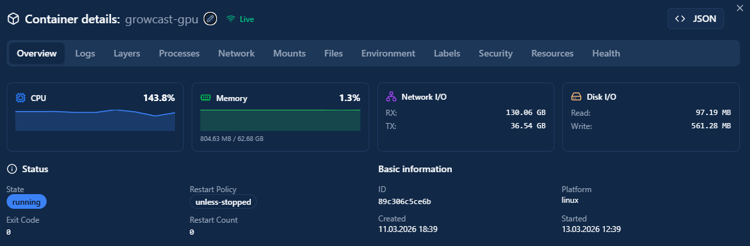The width and height of the screenshot is (750, 246).
Task: Click the Disk I/O card title
Action: (x=601, y=97)
